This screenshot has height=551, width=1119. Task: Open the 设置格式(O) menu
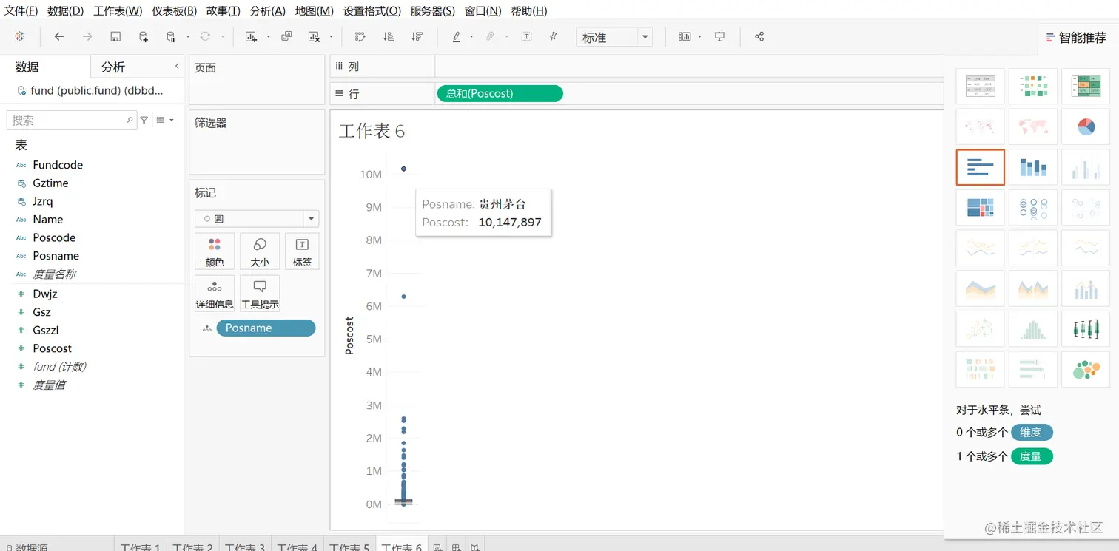point(372,11)
